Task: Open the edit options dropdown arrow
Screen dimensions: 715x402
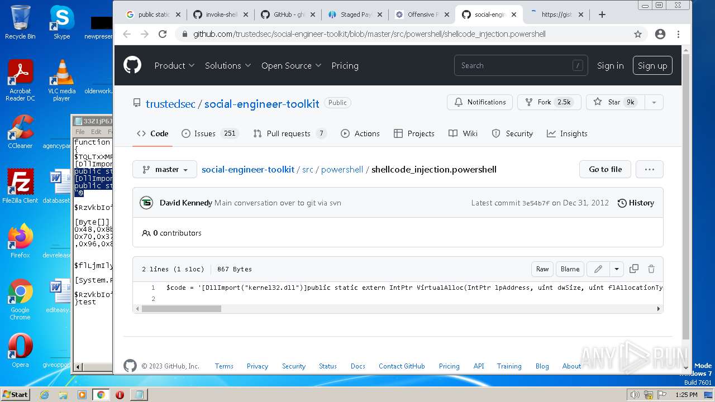Action: click(x=617, y=269)
